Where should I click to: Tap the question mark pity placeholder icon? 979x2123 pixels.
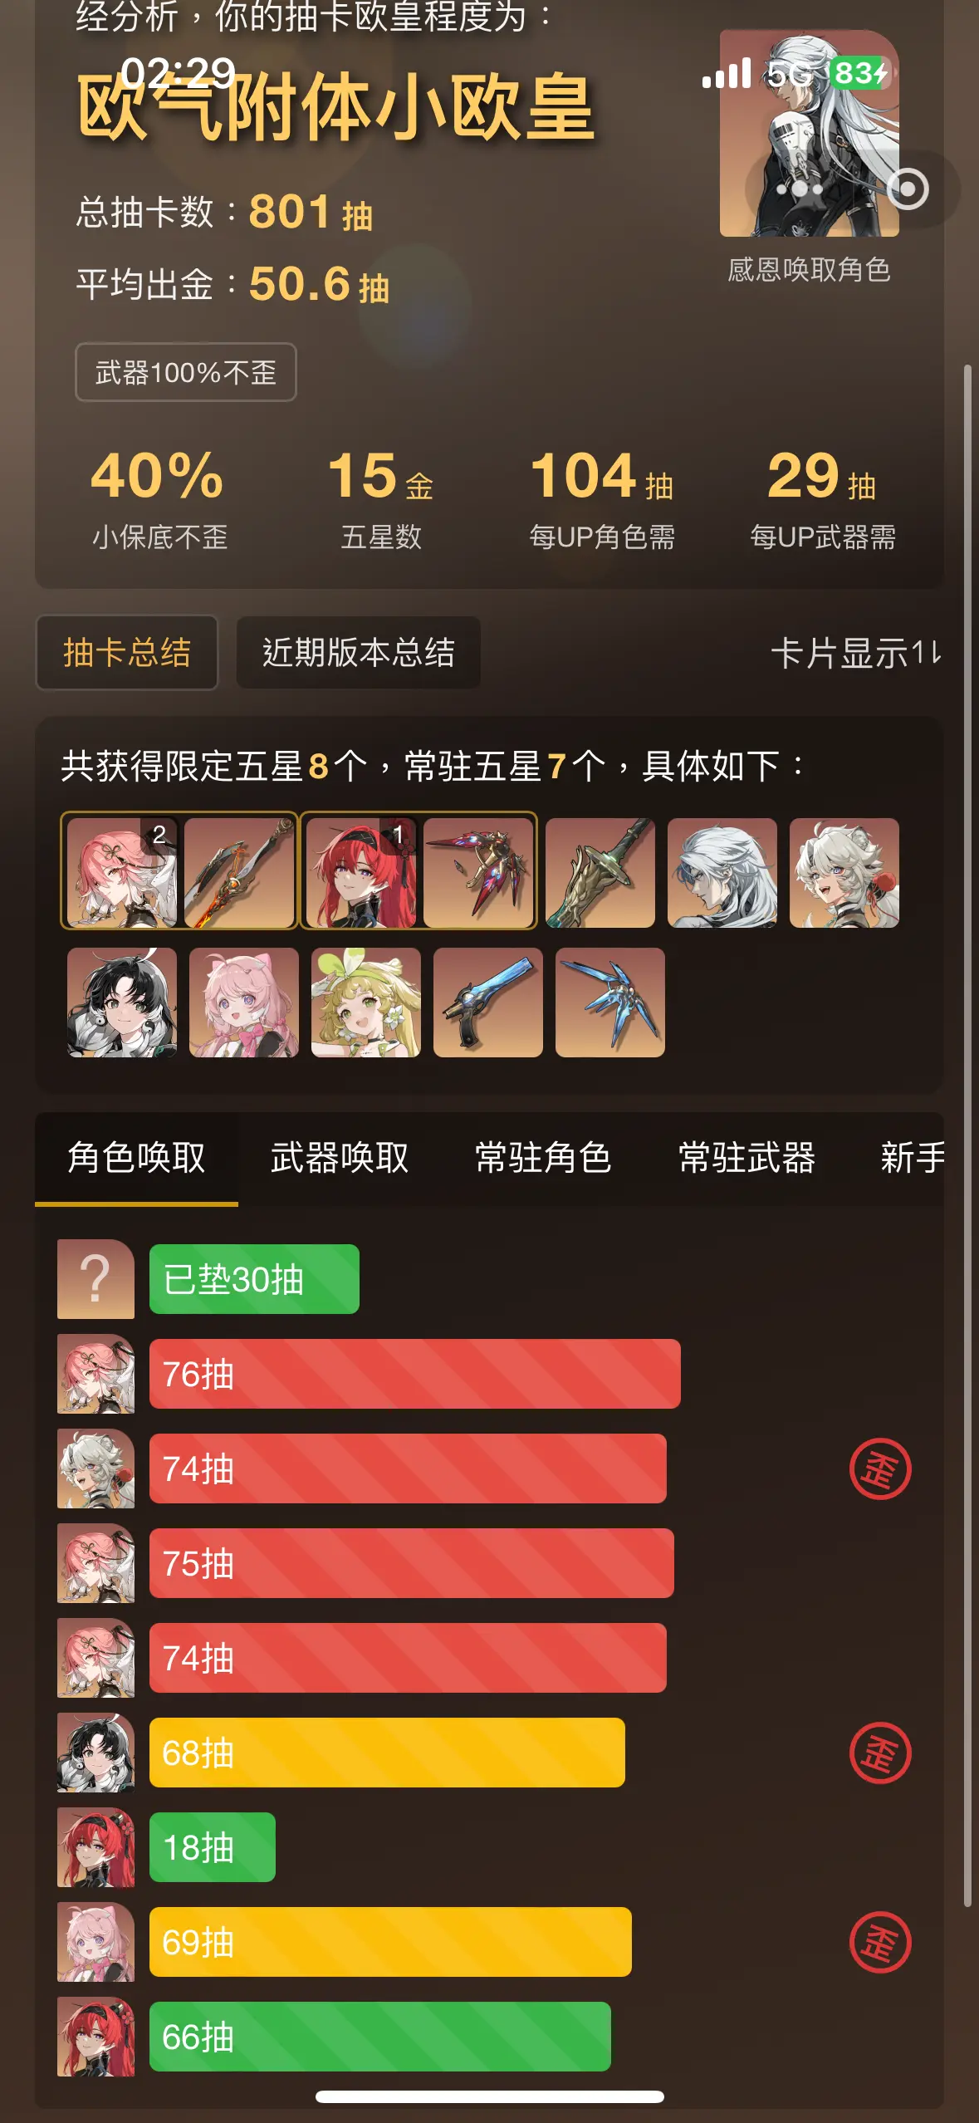coord(95,1279)
